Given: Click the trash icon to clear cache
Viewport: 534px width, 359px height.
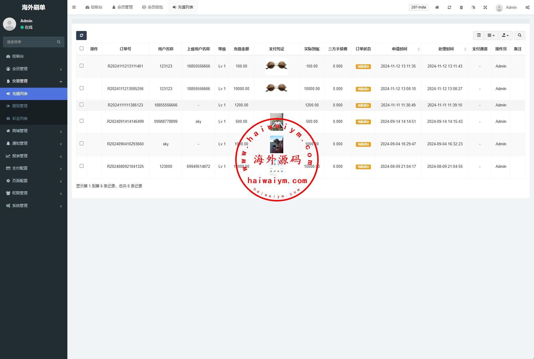Looking at the screenshot, I should 461,7.
